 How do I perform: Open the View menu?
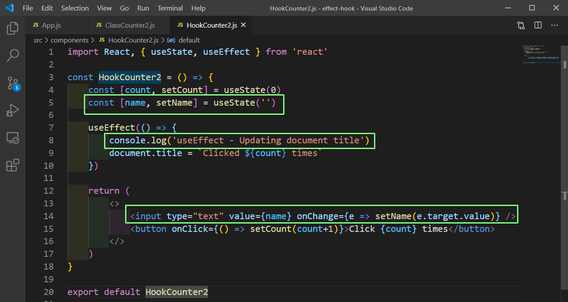[104, 8]
